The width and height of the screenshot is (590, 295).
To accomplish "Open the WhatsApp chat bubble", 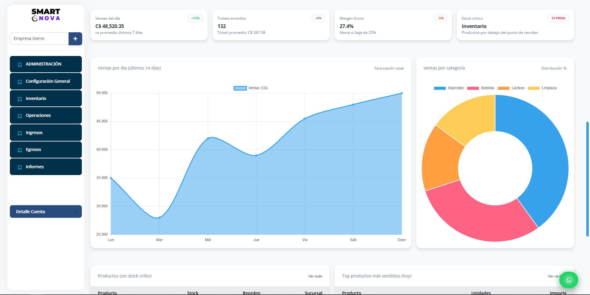I will (x=569, y=280).
